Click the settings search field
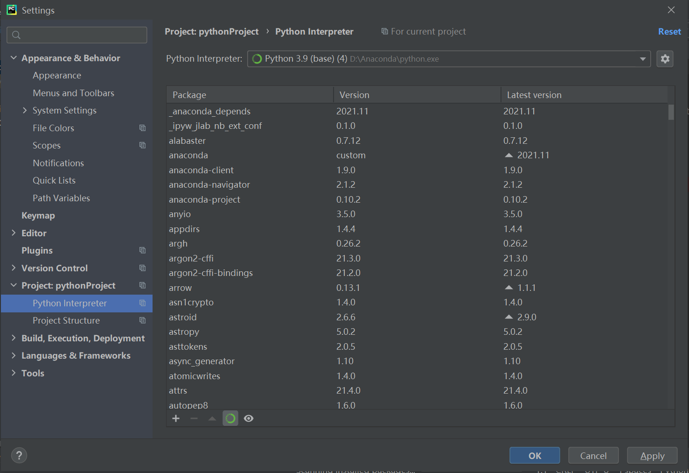This screenshot has width=689, height=473. tap(77, 35)
